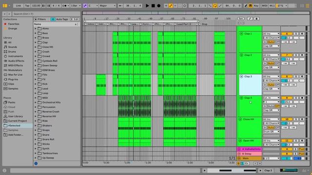Expand the Snare Roll folder

[36, 140]
